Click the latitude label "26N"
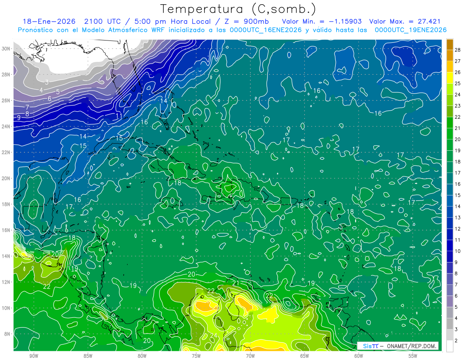The image size is (468, 361). pyautogui.click(x=6, y=100)
